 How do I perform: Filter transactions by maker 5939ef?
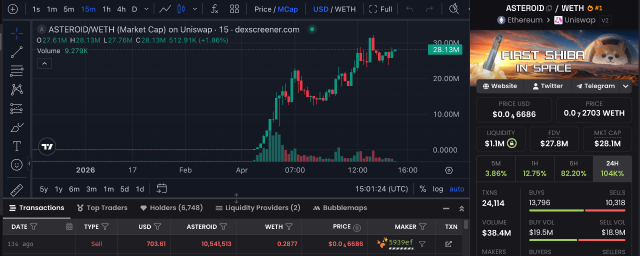click(422, 244)
